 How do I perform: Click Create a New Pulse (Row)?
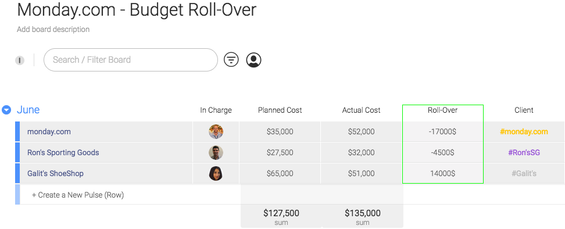click(x=78, y=195)
